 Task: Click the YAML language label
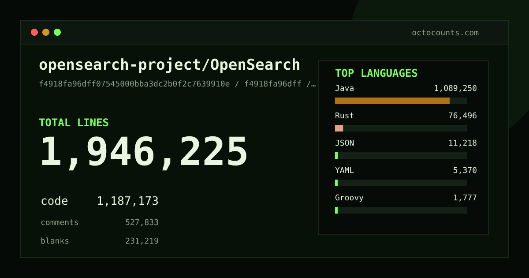[x=344, y=170]
